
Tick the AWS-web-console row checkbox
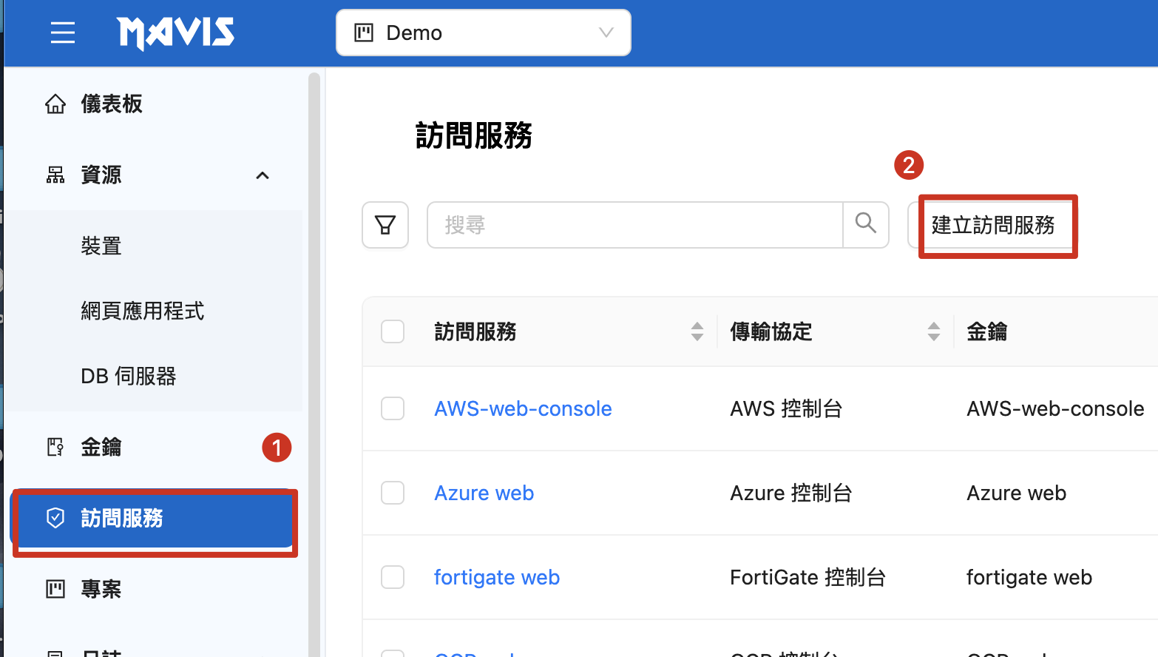(x=393, y=408)
